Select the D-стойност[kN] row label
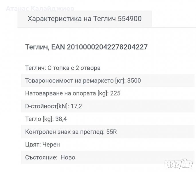Image resolution: width=196 pixels, height=172 pixels. tap(47, 106)
